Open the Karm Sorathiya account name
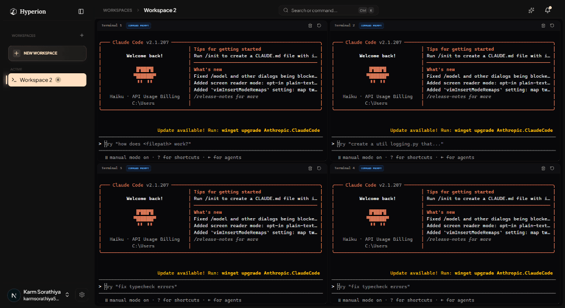The width and height of the screenshot is (565, 308). (42, 292)
